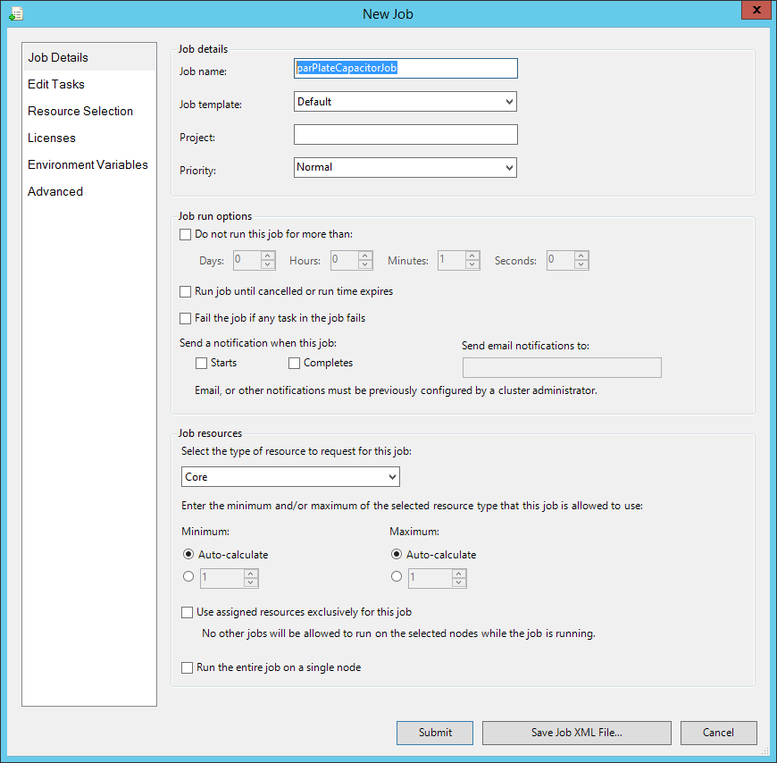Screen dimensions: 777x763
Task: Check 'Use assigned resources exclusively for this job'
Action: click(188, 613)
